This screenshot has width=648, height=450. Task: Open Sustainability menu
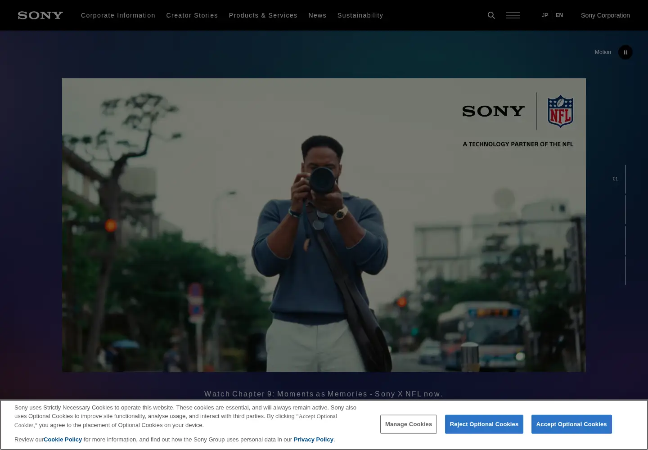click(x=360, y=15)
